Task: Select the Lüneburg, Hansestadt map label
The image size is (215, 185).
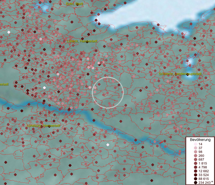Action: [x=43, y=125]
